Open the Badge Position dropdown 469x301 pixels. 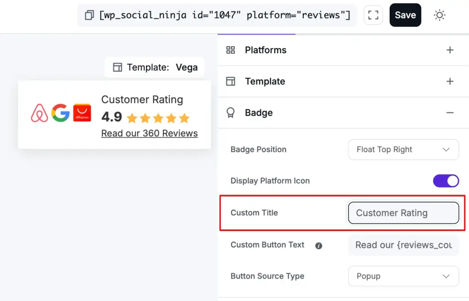coord(403,149)
